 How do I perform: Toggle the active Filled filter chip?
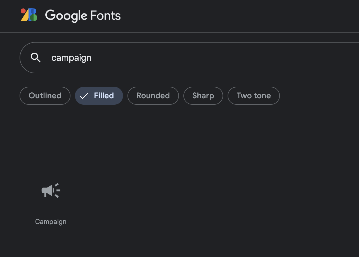coord(99,96)
